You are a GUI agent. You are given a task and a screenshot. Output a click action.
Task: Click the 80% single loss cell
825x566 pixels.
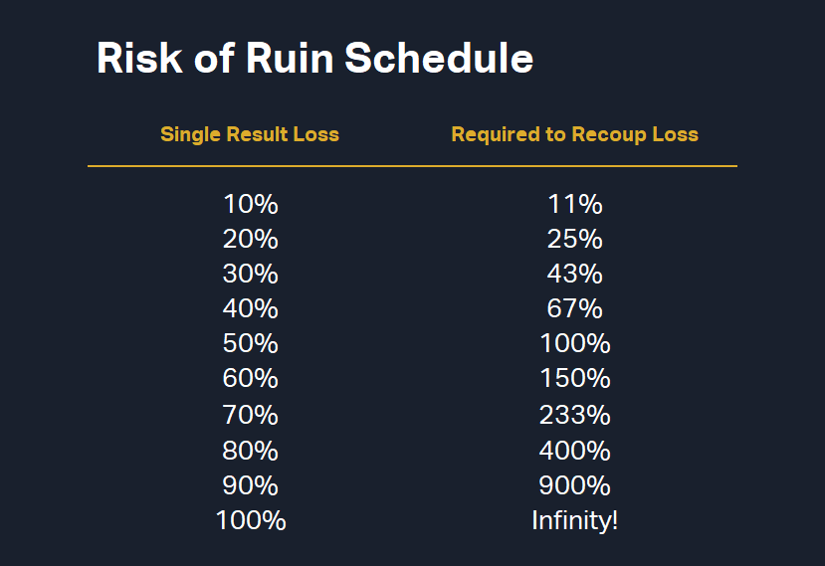pos(250,450)
